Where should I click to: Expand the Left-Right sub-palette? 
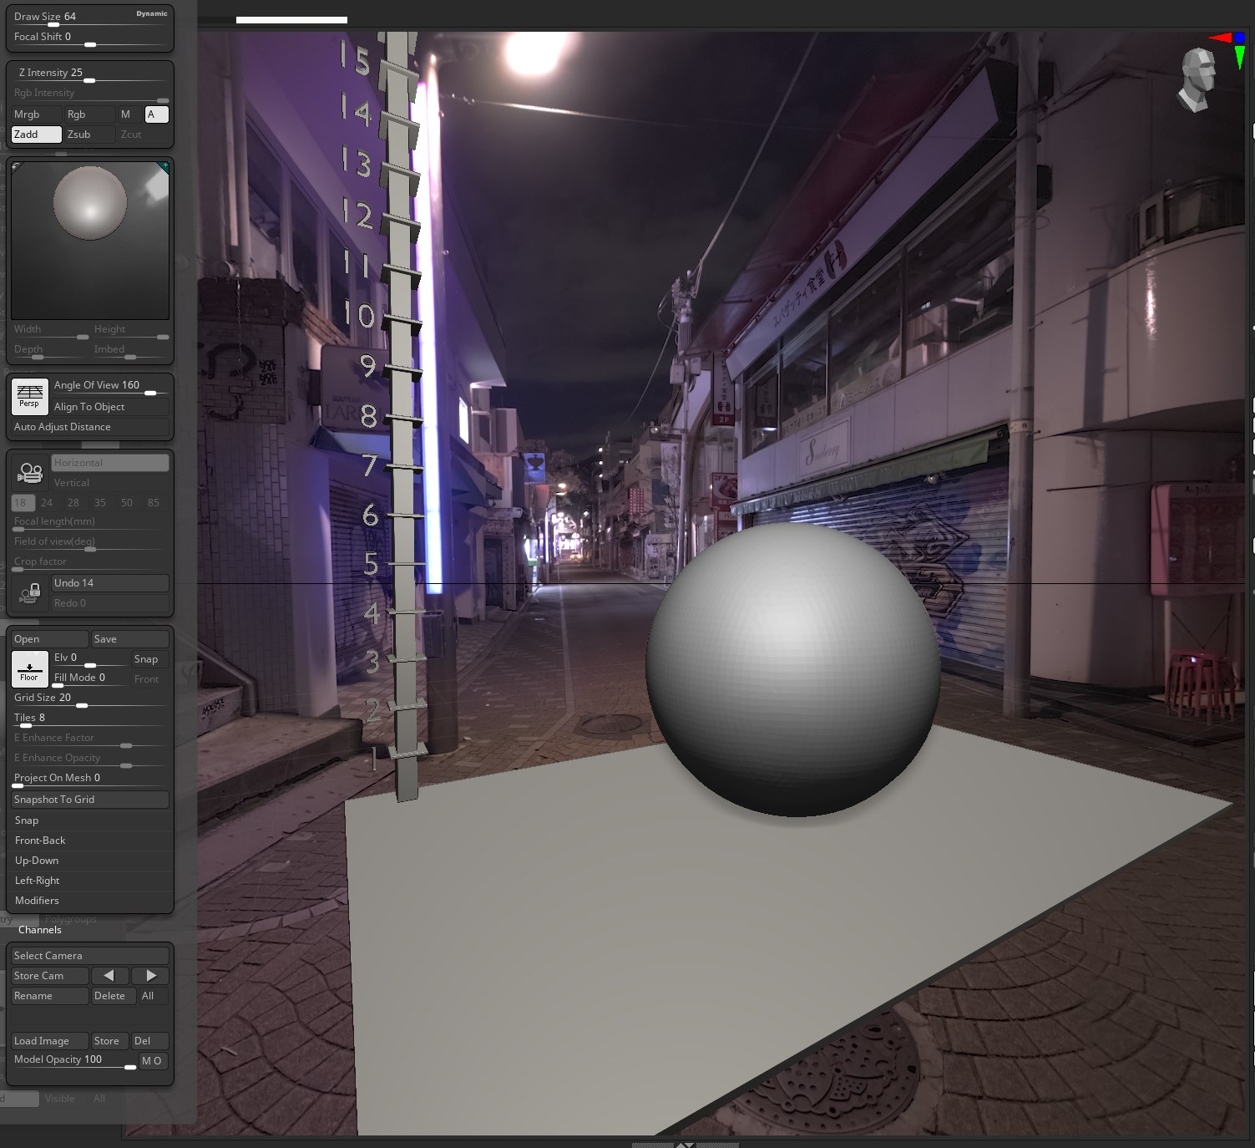[38, 881]
